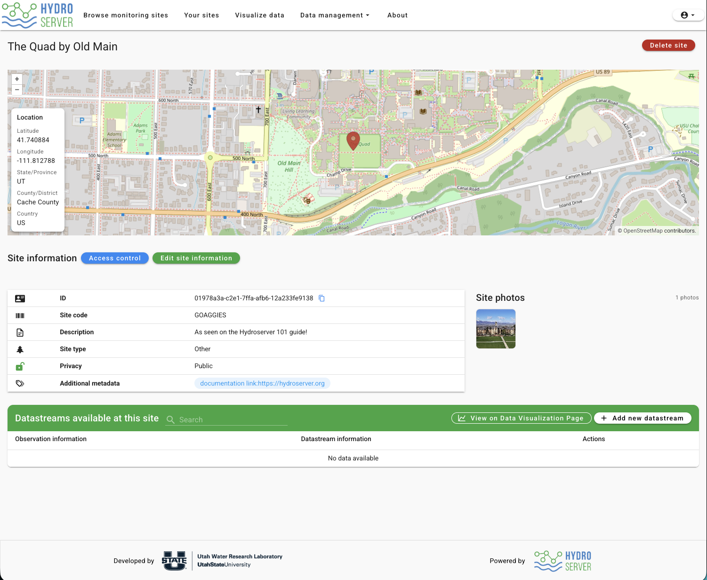Click the Additional metadata tags icon
Viewport: 707px width, 580px height.
coord(20,383)
